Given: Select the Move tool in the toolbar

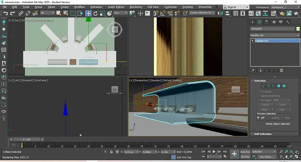Looking at the screenshot, I should pos(88,13).
